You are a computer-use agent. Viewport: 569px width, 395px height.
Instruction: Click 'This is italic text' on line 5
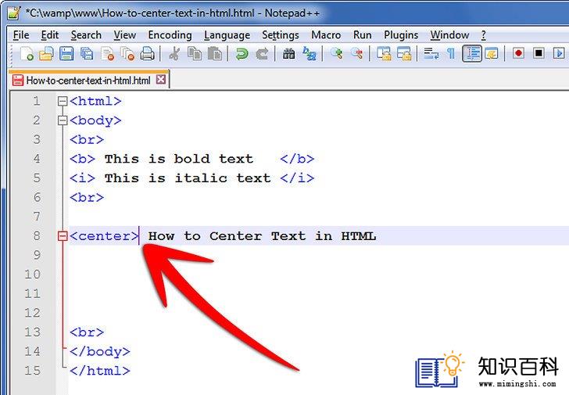point(188,178)
